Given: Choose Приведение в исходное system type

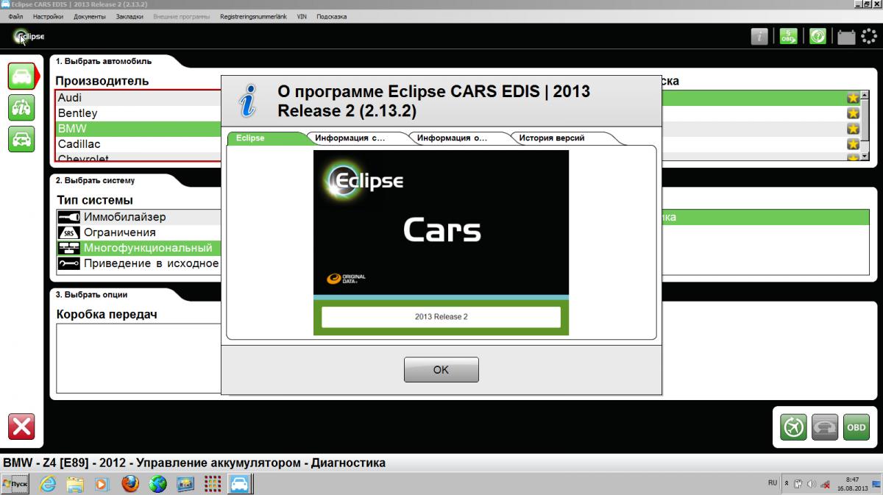Looking at the screenshot, I should (139, 264).
